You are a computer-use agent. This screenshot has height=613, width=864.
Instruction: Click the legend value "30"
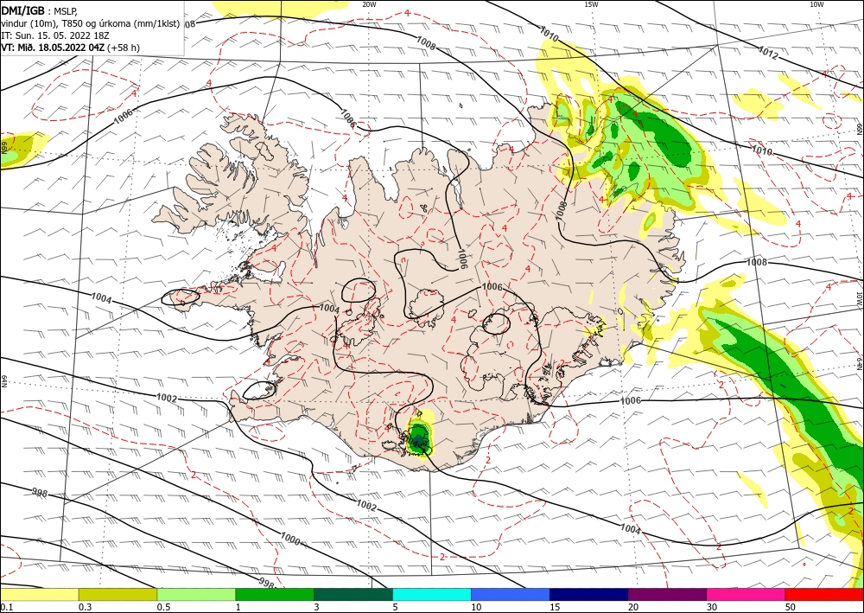tap(712, 607)
